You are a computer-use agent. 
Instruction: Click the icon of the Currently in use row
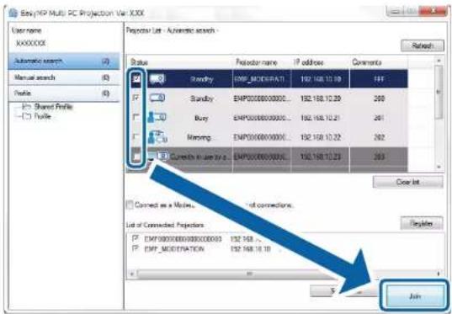pyautogui.click(x=158, y=157)
